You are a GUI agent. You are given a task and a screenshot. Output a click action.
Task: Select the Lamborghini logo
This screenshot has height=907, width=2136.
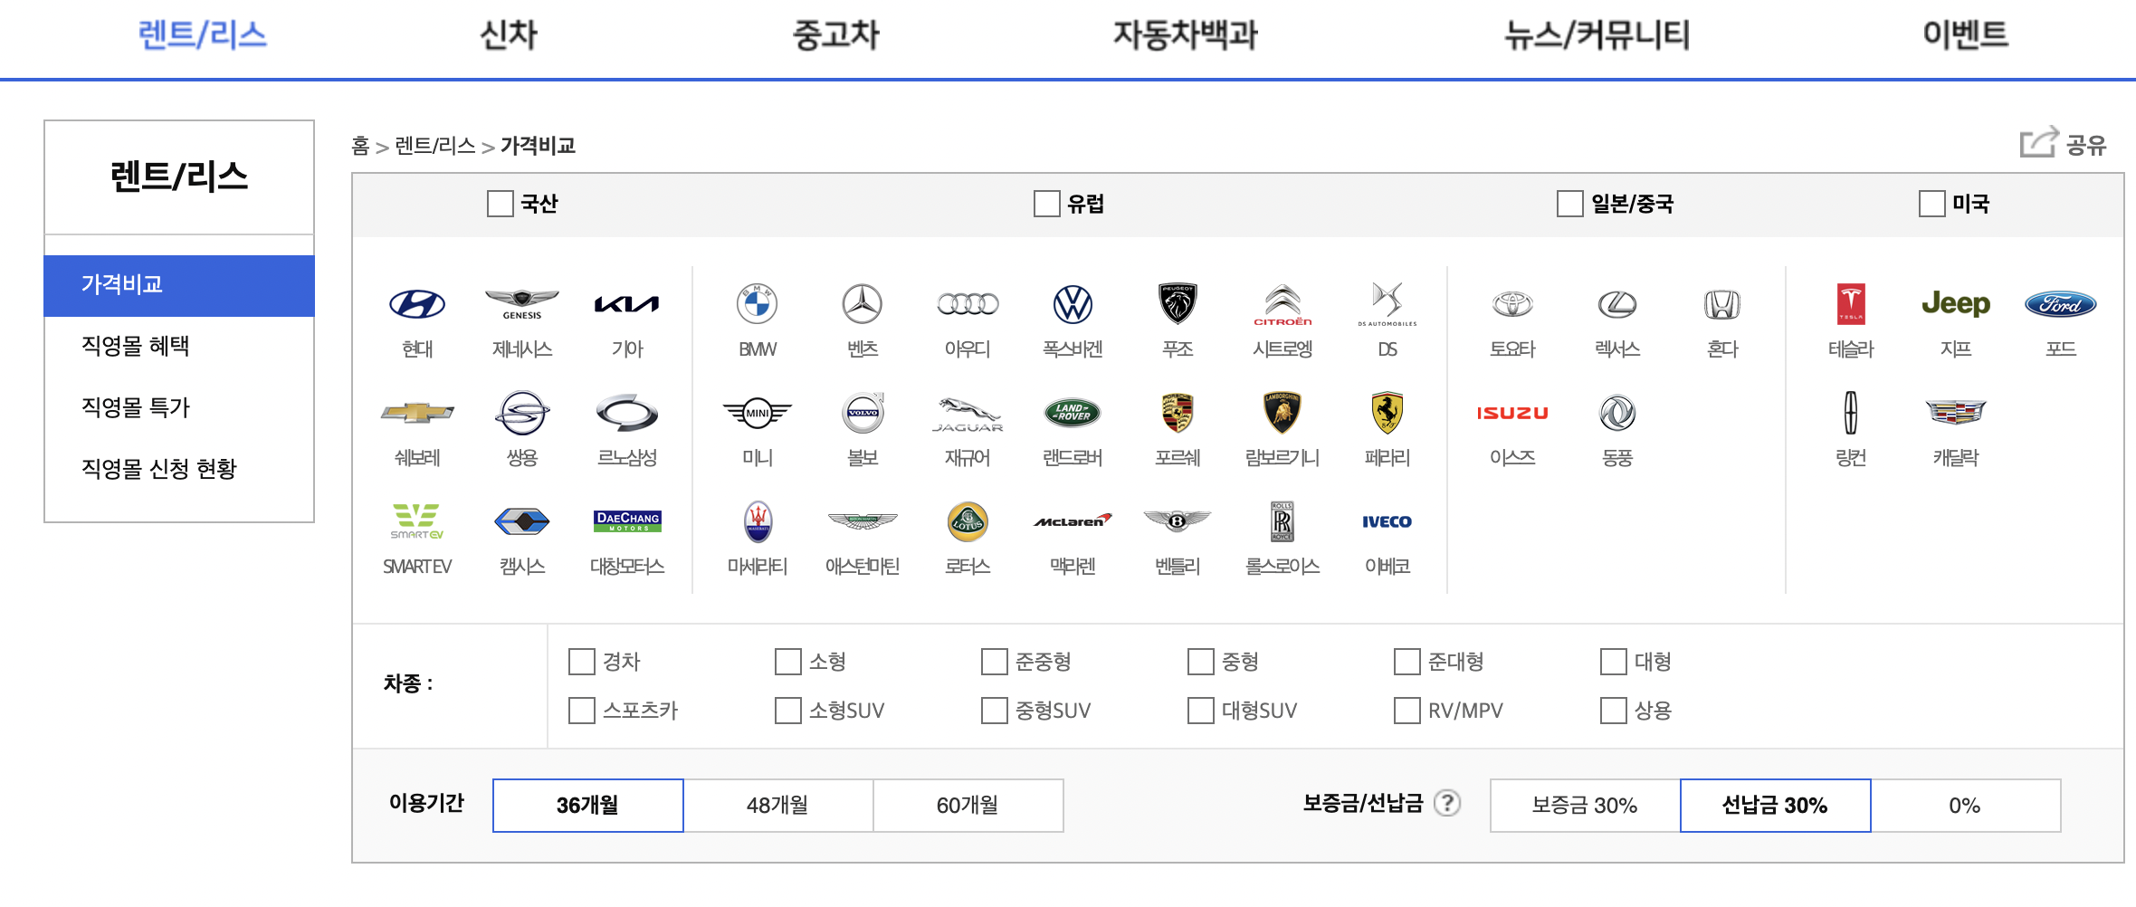coord(1283,413)
